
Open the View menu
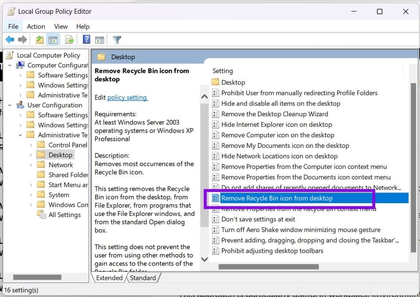tap(61, 27)
